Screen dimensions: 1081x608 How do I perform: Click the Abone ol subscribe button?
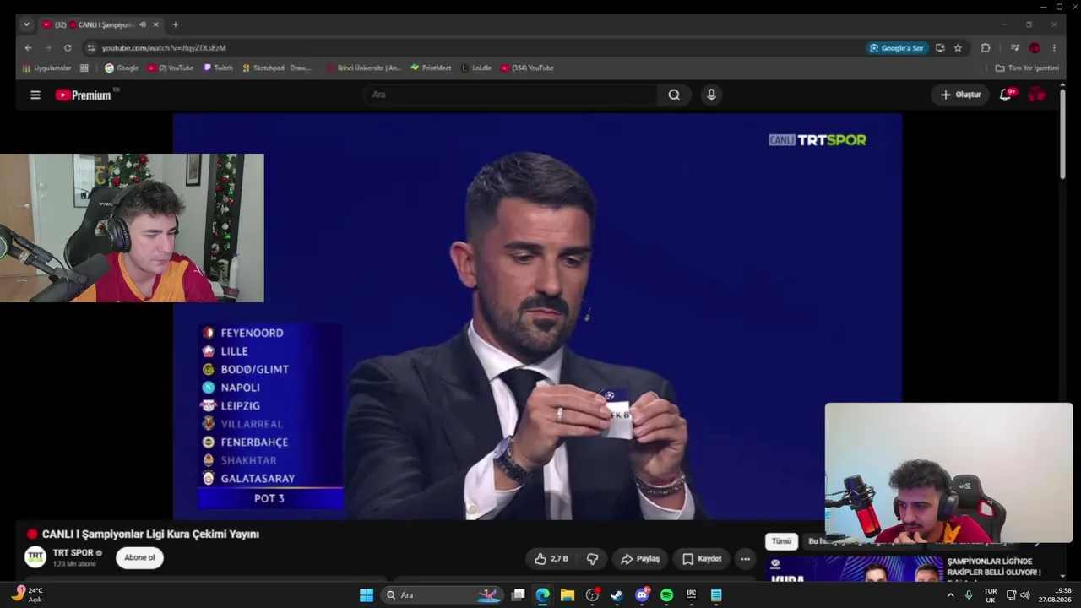(139, 558)
